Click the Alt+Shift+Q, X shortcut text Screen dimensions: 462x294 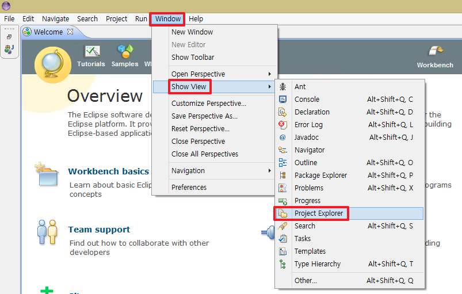(390, 188)
